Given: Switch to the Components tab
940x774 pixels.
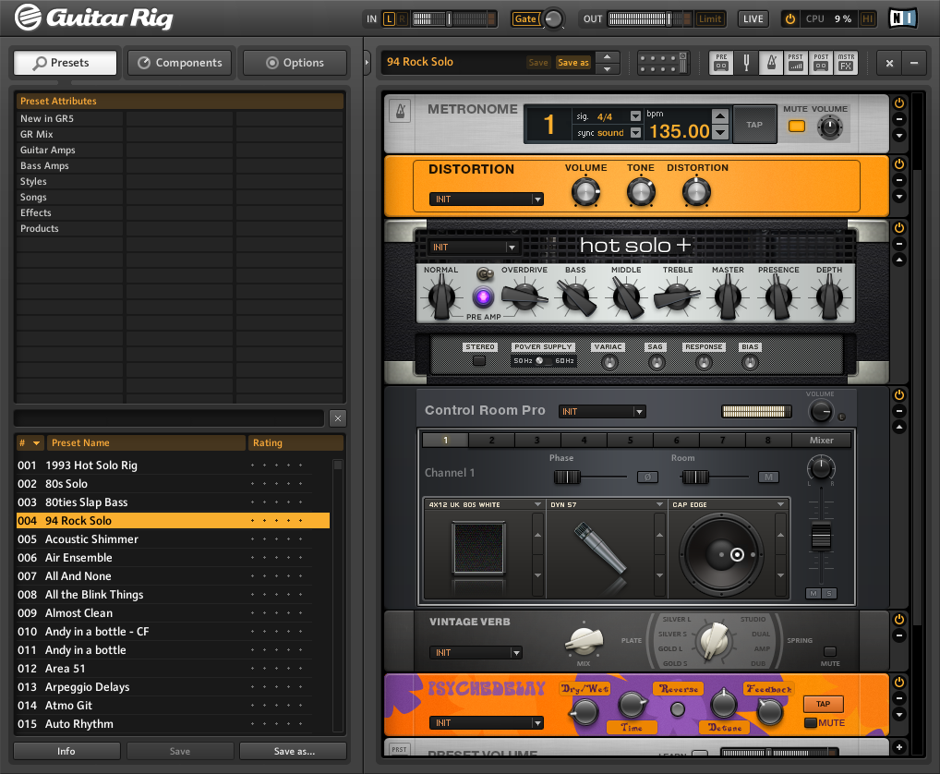Looking at the screenshot, I should tap(180, 63).
